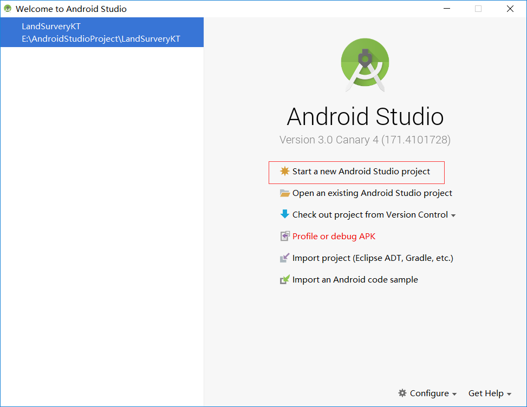Click the version text under Android Studio
527x407 pixels.
[x=365, y=140]
